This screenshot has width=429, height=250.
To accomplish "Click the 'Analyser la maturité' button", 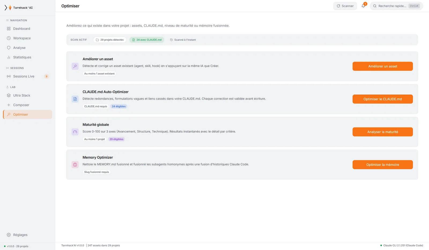I will click(383, 132).
